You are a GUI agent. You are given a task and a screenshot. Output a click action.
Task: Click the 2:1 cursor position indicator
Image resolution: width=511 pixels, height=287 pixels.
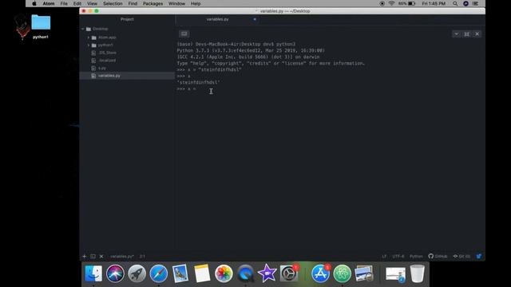click(x=142, y=257)
